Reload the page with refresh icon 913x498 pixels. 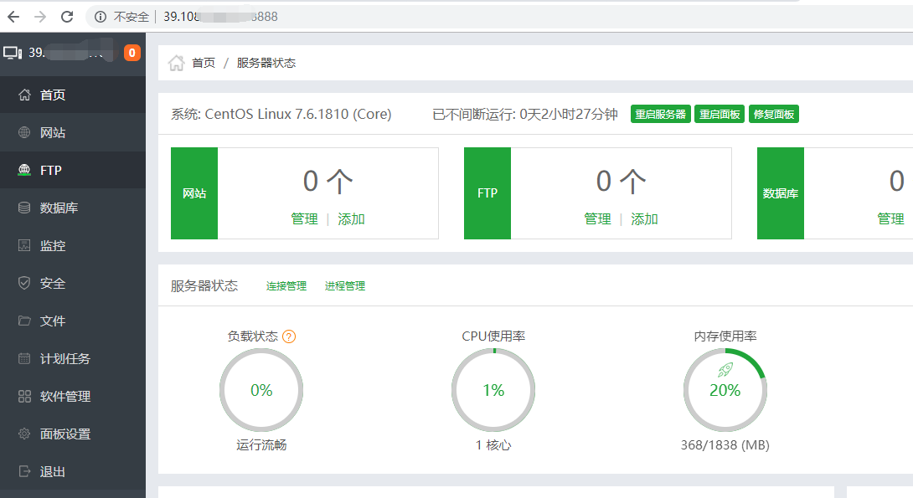point(67,16)
